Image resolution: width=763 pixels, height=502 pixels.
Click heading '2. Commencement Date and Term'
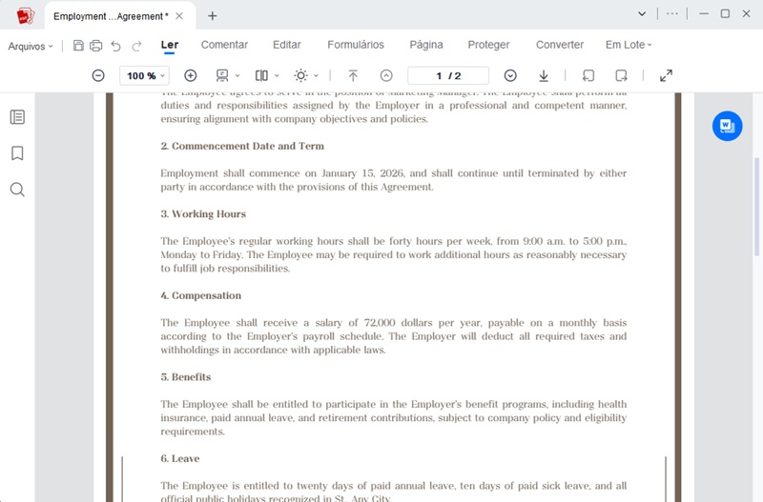pyautogui.click(x=242, y=147)
